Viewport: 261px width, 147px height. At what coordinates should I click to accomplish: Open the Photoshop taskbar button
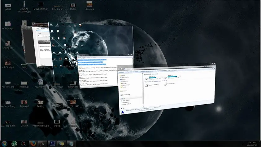click(x=52, y=144)
